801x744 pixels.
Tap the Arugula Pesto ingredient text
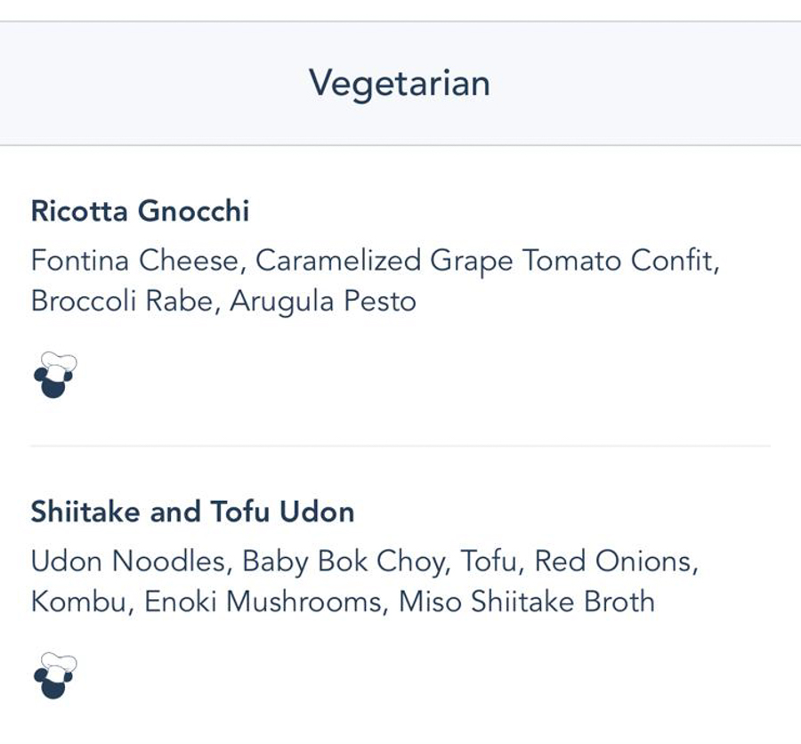[x=322, y=301]
